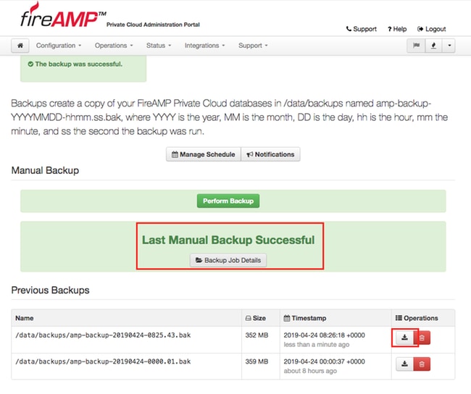Image resolution: width=471 pixels, height=394 pixels.
Task: Open Manage Schedule
Action: [204, 154]
